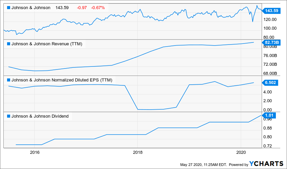Click the YCharts logo

click(x=266, y=164)
